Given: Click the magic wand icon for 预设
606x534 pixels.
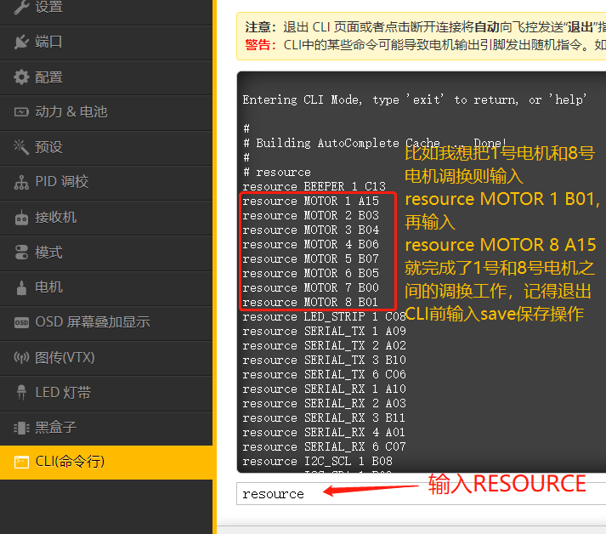Looking at the screenshot, I should coord(21,147).
